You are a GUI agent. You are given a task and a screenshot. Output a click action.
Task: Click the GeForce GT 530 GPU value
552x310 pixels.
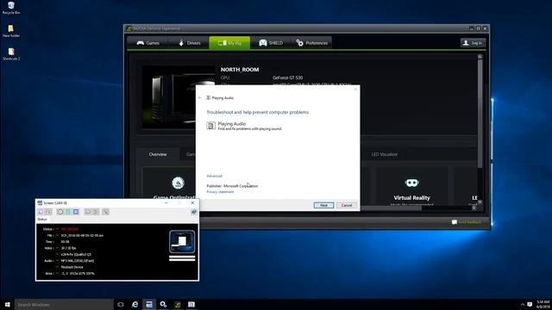[x=287, y=77]
